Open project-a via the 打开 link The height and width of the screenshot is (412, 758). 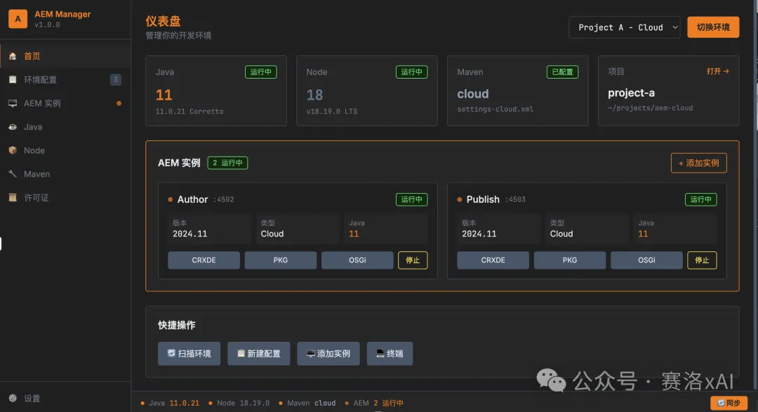click(x=717, y=72)
